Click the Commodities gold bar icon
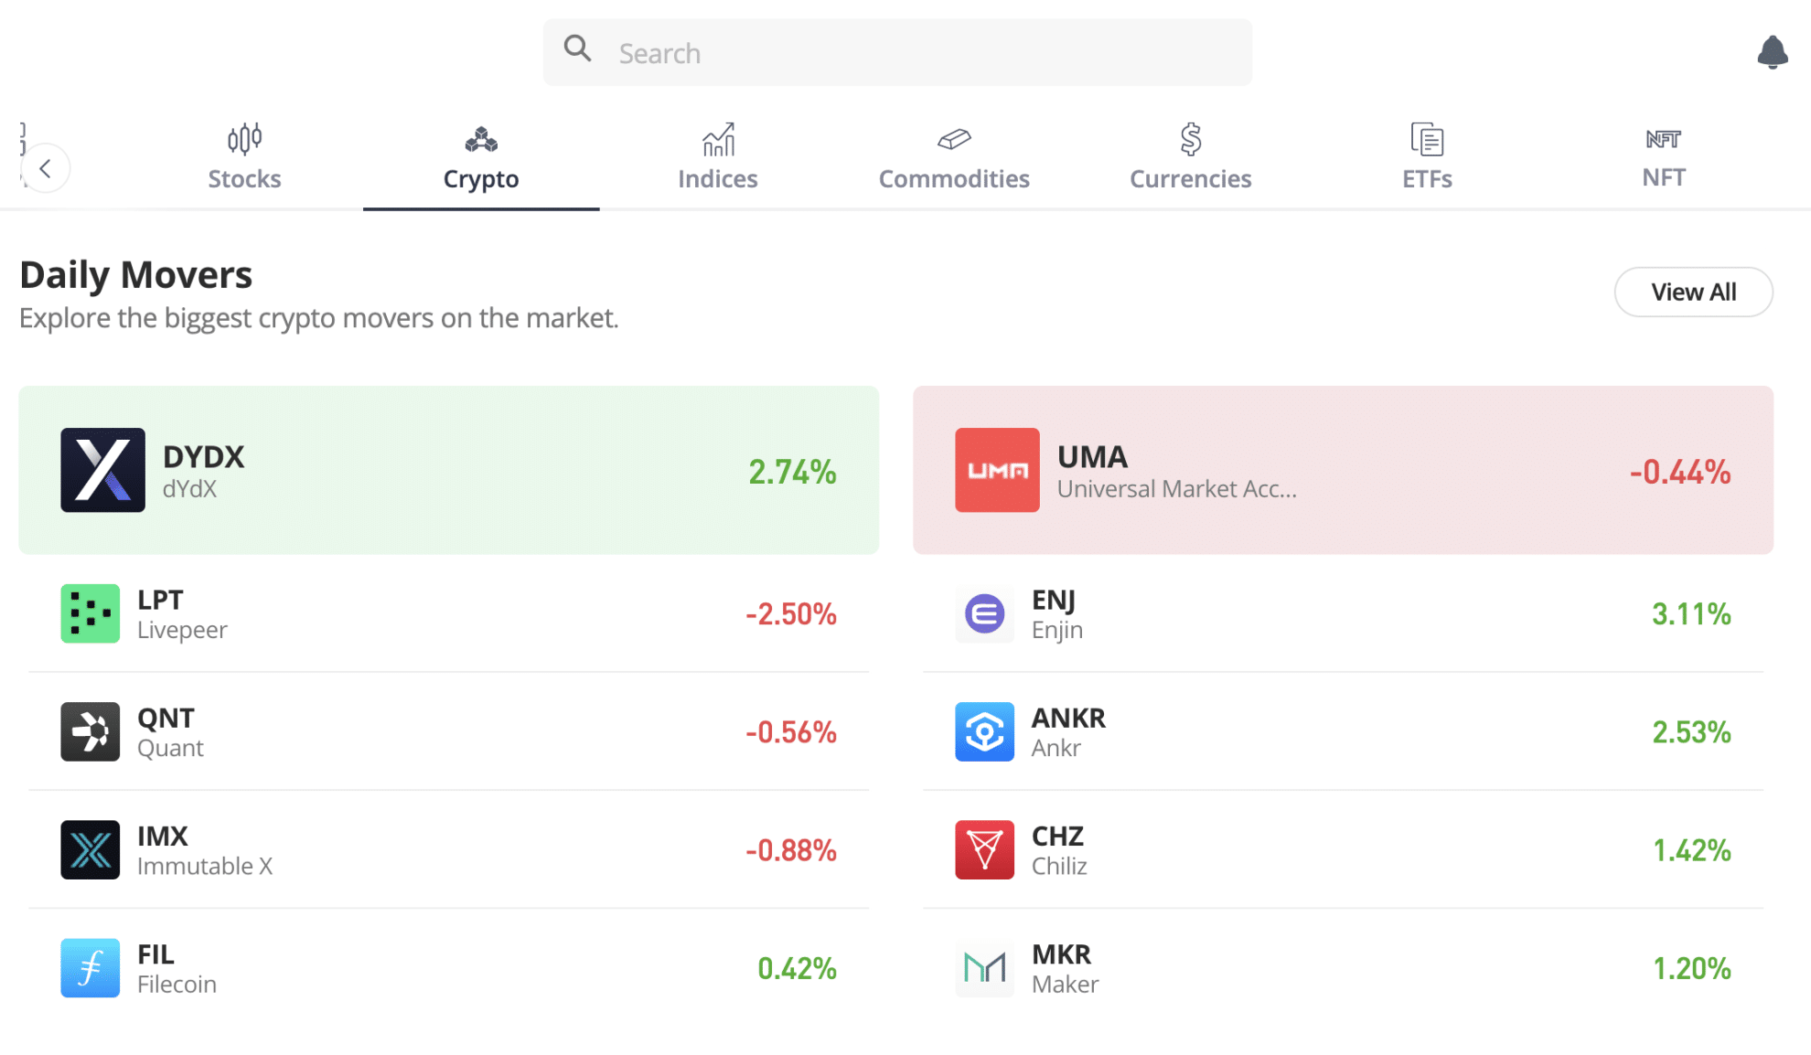1811x1055 pixels. tap(954, 139)
